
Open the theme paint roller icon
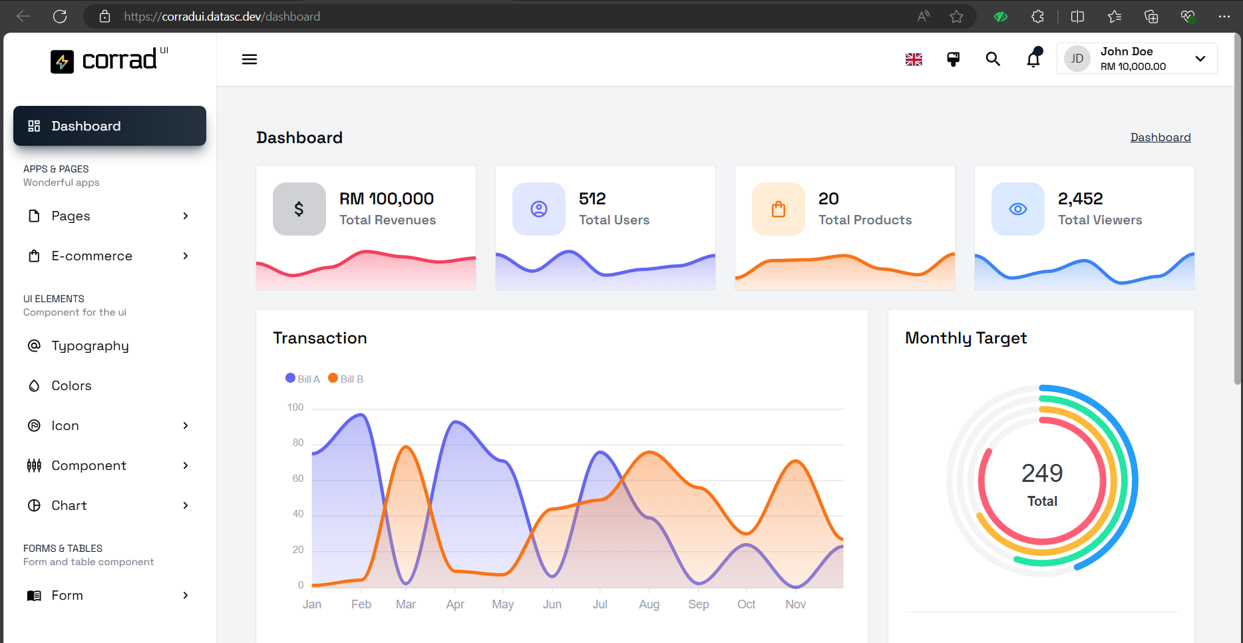click(953, 59)
